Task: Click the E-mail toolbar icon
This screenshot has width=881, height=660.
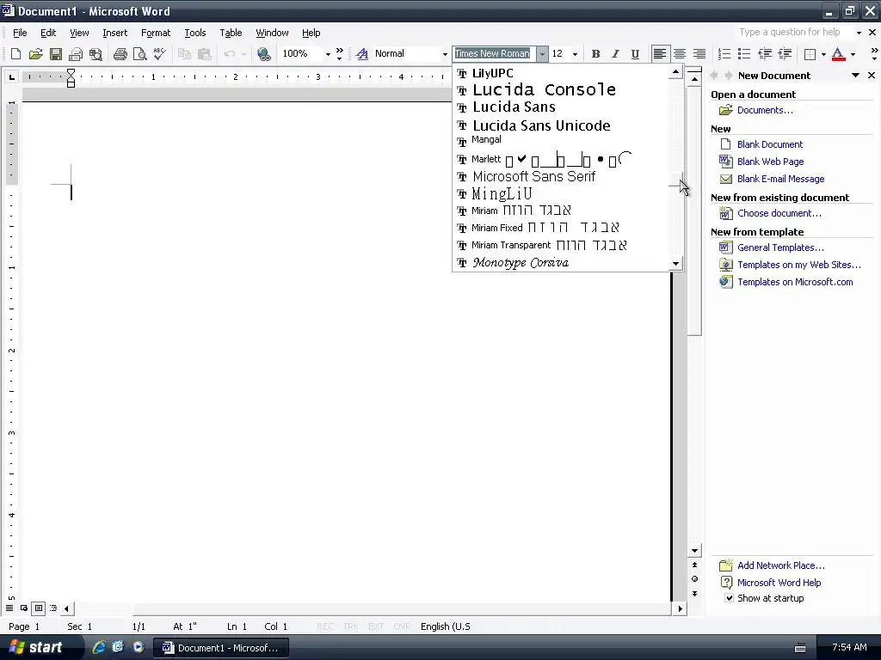Action: coord(76,54)
